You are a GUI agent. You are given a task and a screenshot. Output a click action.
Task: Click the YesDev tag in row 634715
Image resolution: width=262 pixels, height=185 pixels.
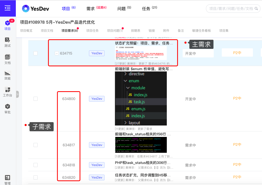tap(97, 53)
